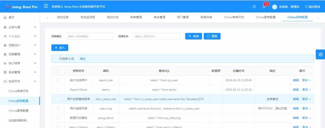Switch to the Online表单开发 tab
This screenshot has height=128, width=325.
[x=234, y=17]
